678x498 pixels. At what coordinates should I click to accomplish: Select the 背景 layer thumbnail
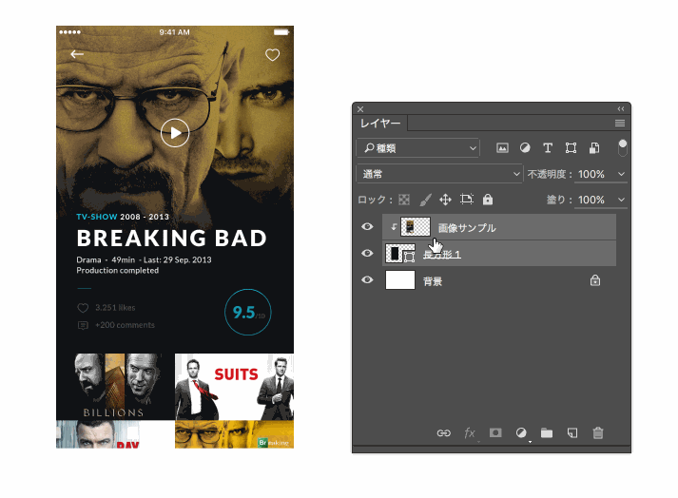[400, 279]
